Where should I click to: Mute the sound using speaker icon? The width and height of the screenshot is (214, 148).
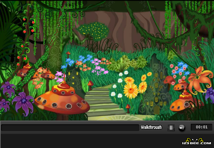click(182, 128)
